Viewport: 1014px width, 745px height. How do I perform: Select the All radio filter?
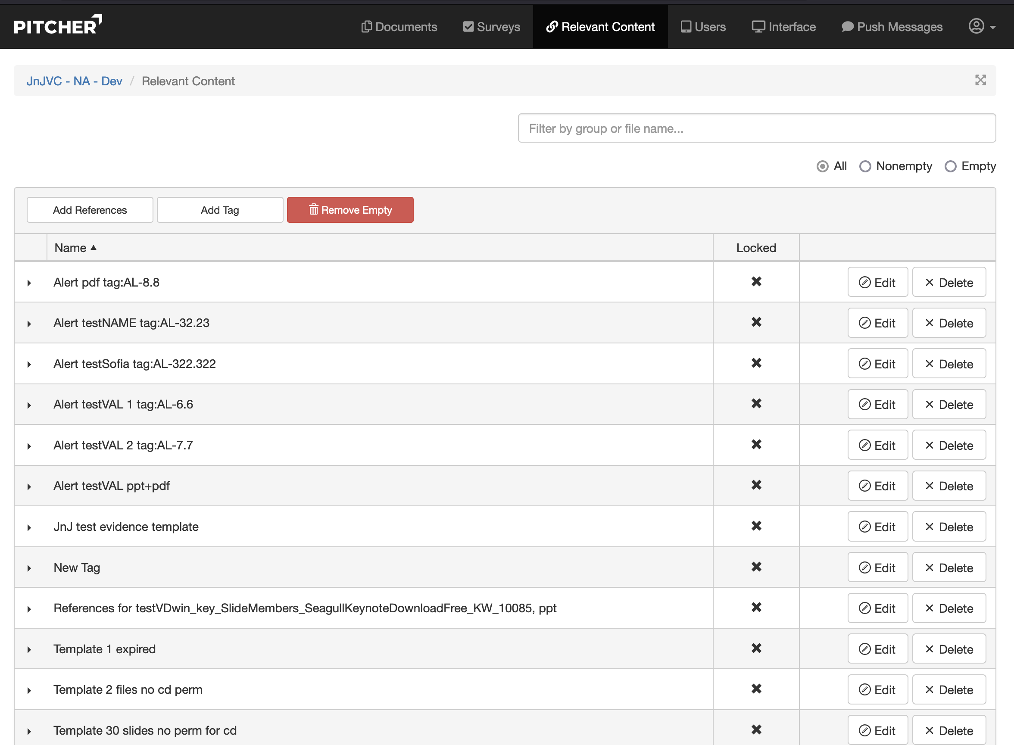click(822, 166)
